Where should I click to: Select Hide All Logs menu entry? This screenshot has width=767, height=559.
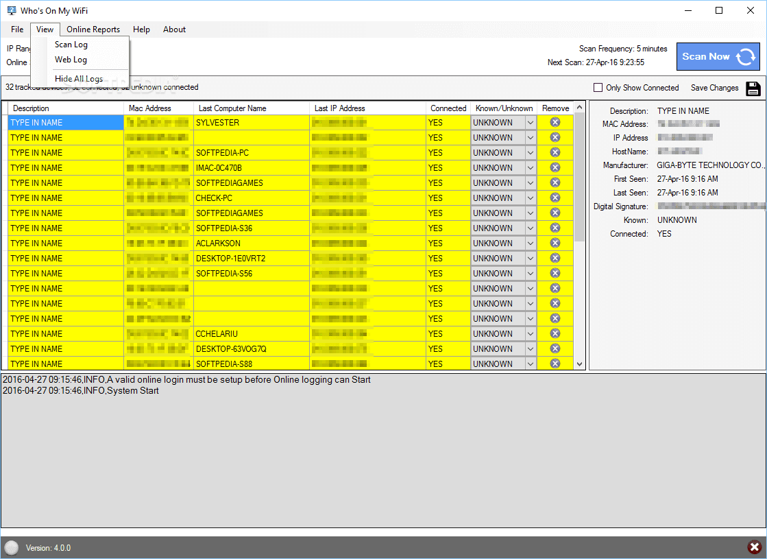pyautogui.click(x=79, y=78)
